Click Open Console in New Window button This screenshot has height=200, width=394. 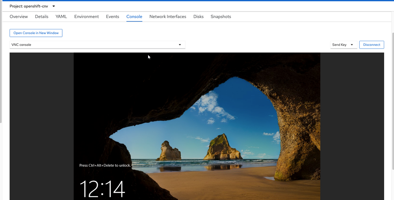(36, 33)
